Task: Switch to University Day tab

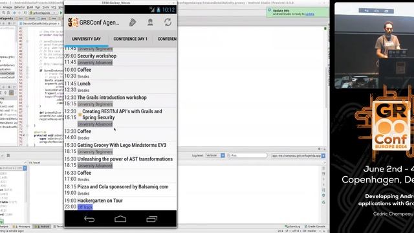Action: click(x=86, y=39)
